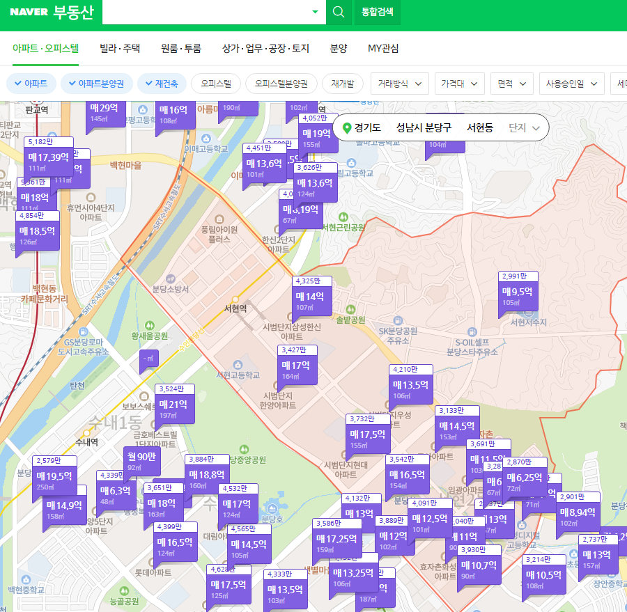Open listing marker 매 17.39억 111㎡

(x=49, y=157)
